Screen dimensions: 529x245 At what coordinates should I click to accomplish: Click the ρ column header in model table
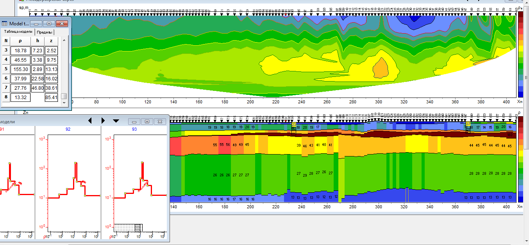click(20, 41)
